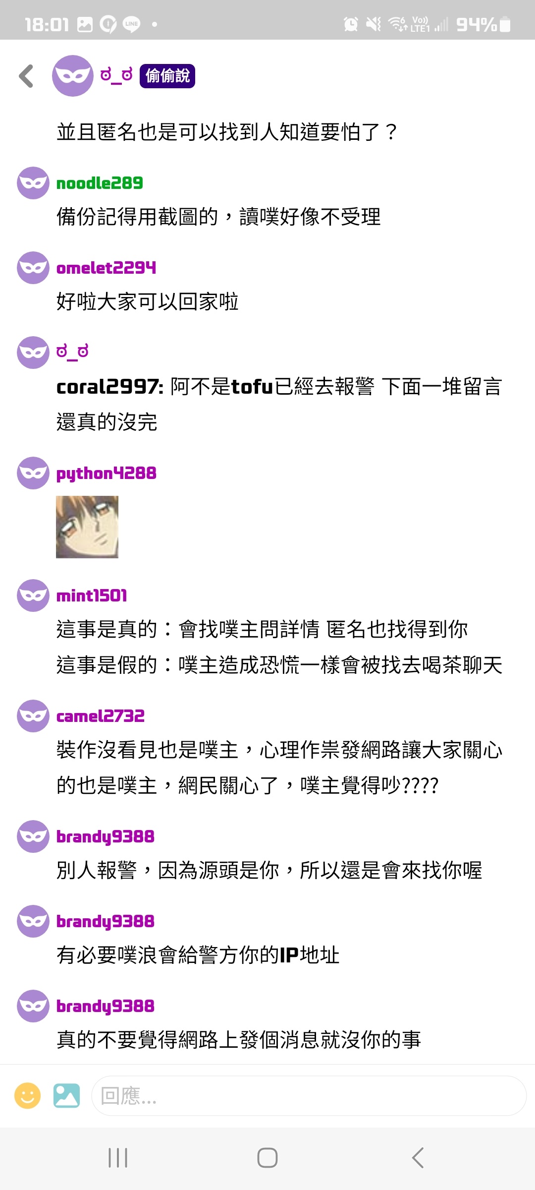Tap camel2732's masked avatar
Screen dimensions: 535x1190
(x=33, y=716)
